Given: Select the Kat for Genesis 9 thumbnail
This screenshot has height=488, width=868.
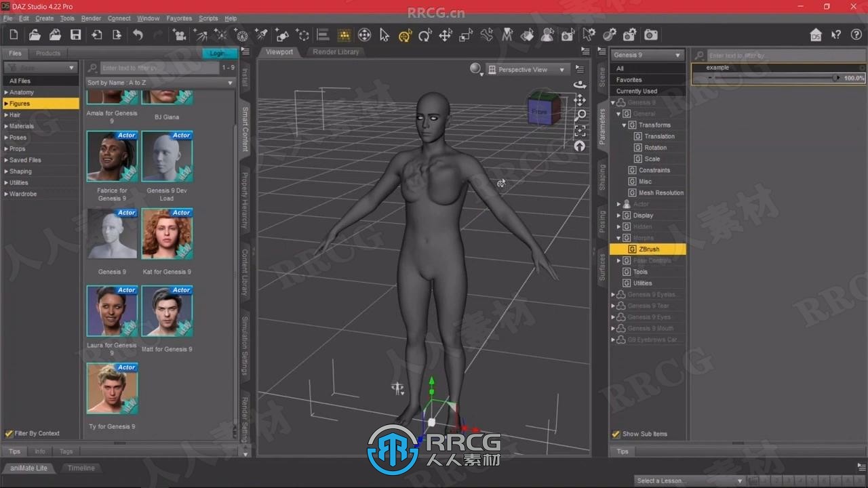Looking at the screenshot, I should [167, 234].
